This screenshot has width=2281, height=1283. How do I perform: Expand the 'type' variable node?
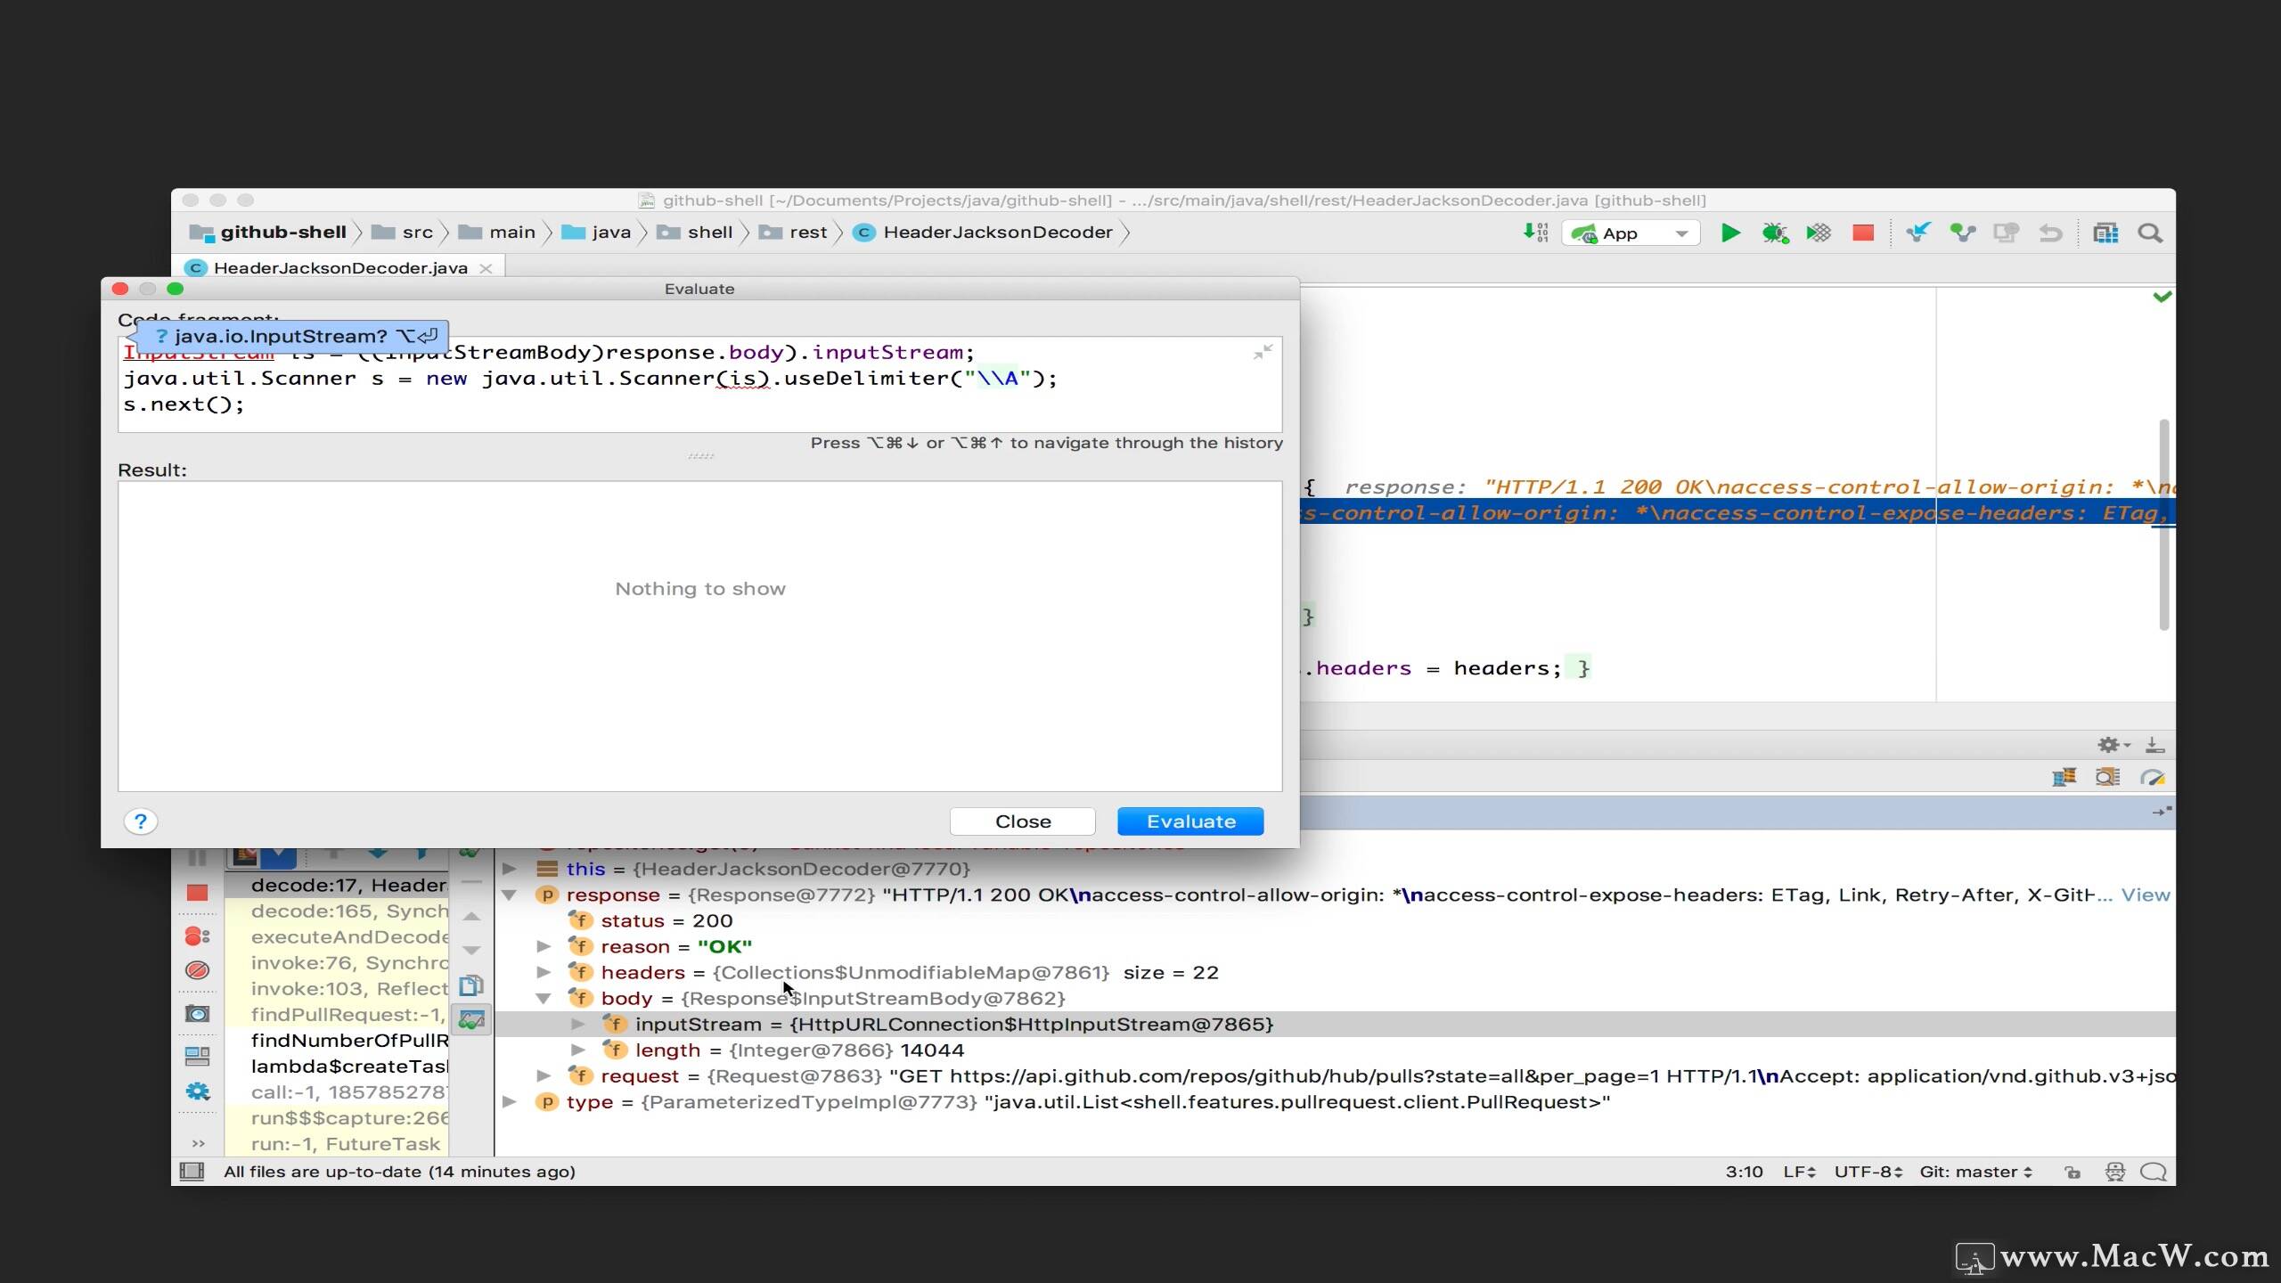point(510,1102)
